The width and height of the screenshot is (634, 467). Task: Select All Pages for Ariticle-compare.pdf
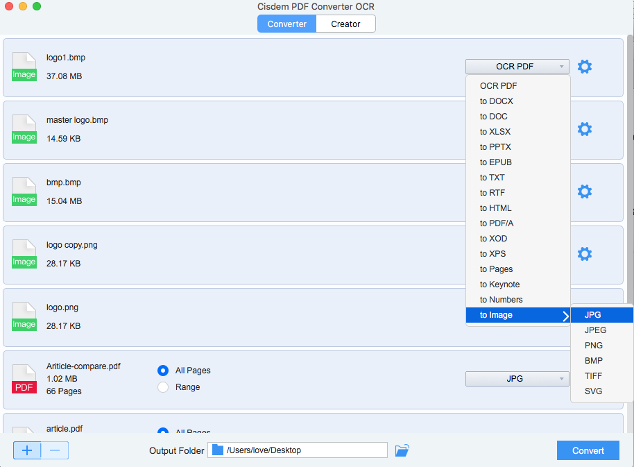163,371
